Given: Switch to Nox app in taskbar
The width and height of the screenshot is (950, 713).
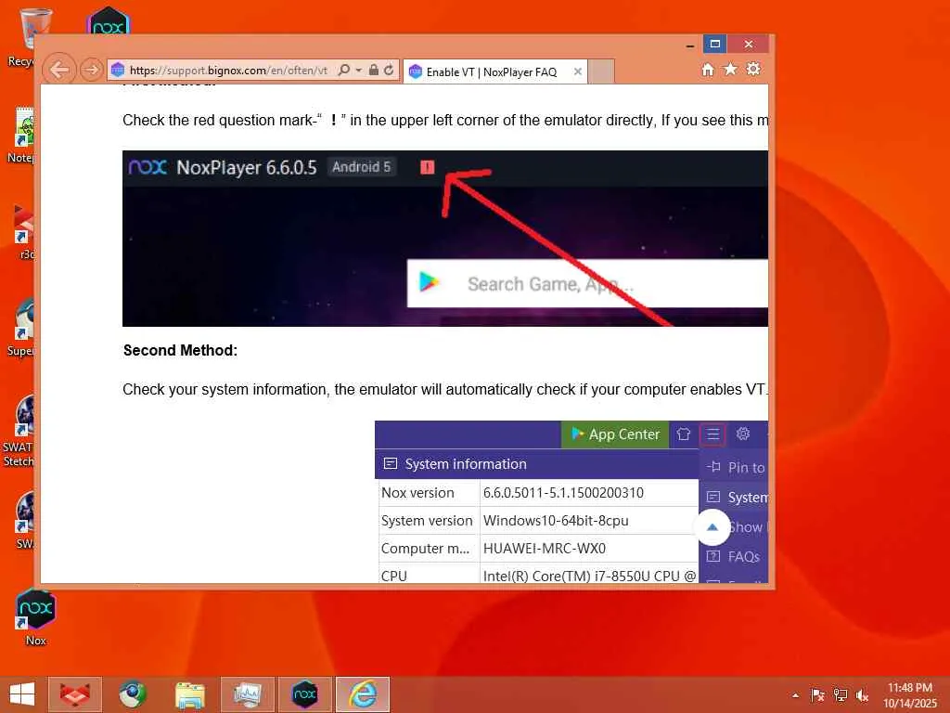Looking at the screenshot, I should 304,694.
